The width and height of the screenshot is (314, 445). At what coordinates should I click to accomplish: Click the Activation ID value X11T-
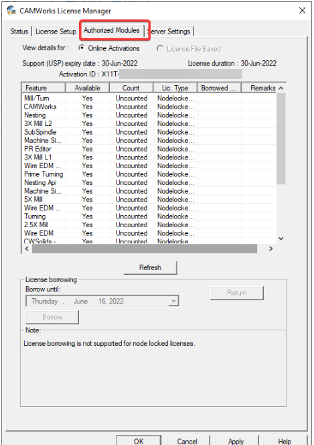[x=110, y=74]
